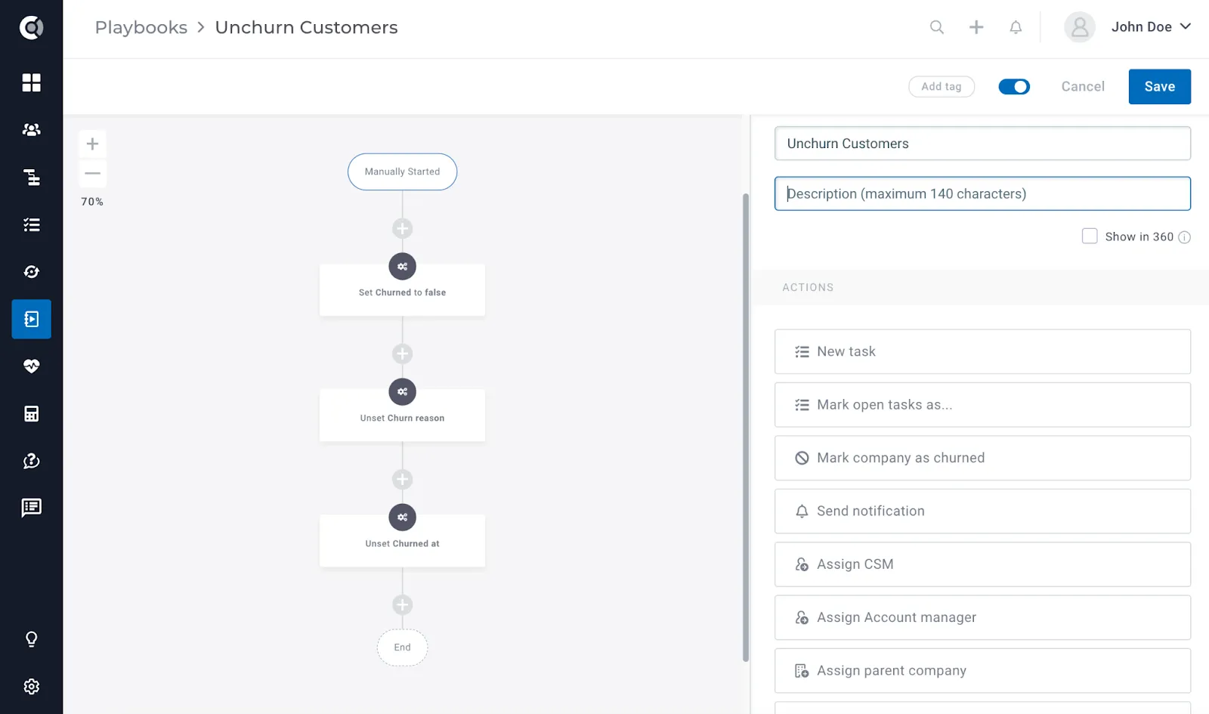Click info icon next to Show in 360

pos(1184,237)
